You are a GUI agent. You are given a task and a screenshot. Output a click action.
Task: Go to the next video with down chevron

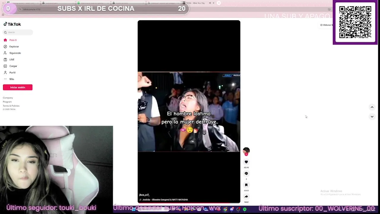(x=372, y=117)
